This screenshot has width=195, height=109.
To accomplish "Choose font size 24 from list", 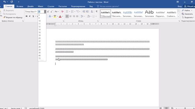I will tap(42, 44).
